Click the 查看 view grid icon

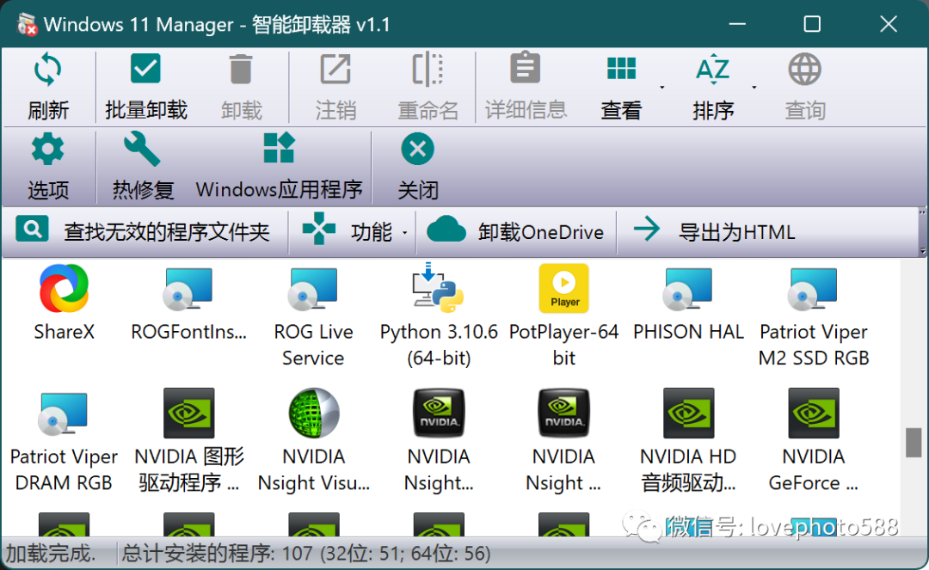click(x=621, y=69)
